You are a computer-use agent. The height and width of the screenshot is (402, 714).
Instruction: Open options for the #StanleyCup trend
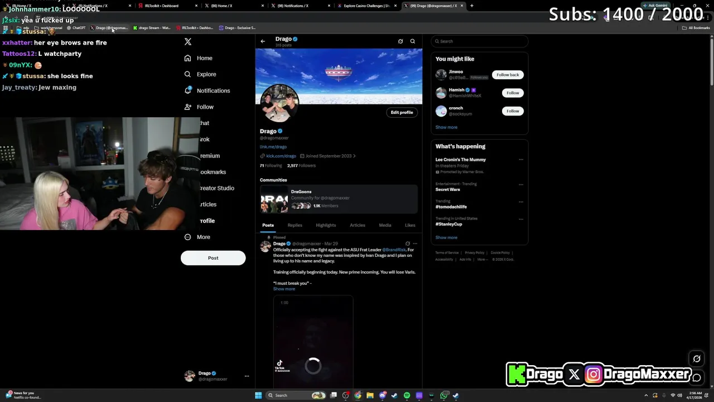click(521, 219)
